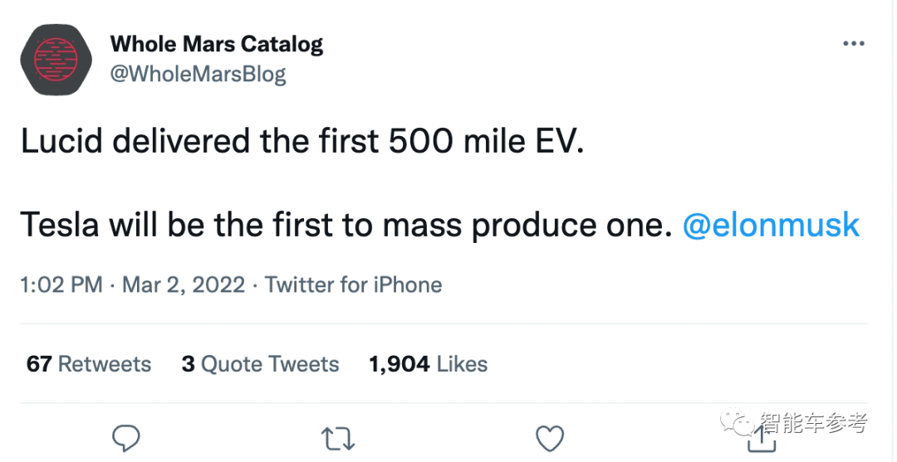Like the tweet with the heart icon
Image resolution: width=897 pixels, height=462 pixels.
click(550, 439)
